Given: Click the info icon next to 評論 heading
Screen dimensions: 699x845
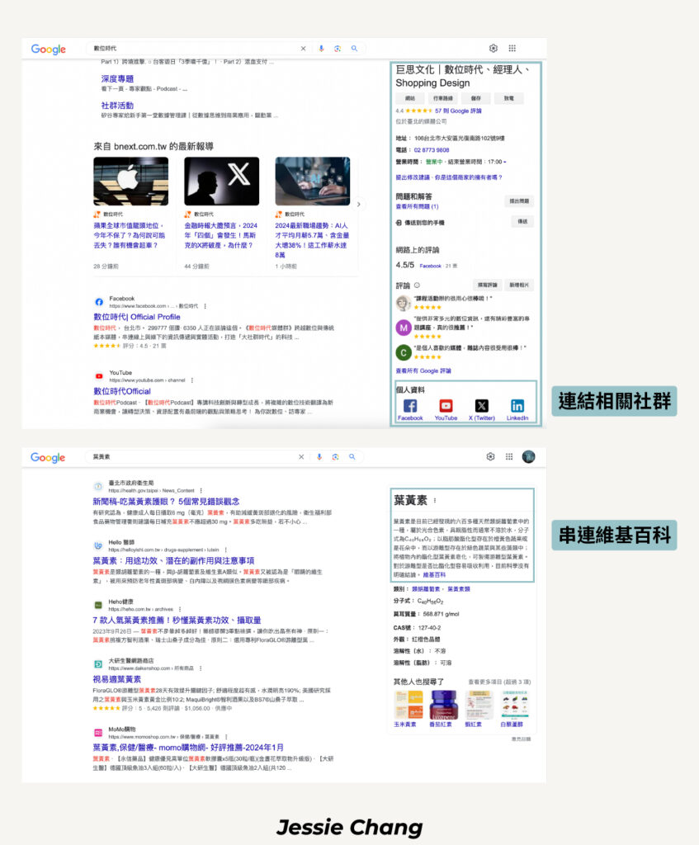Looking at the screenshot, I should tap(417, 286).
